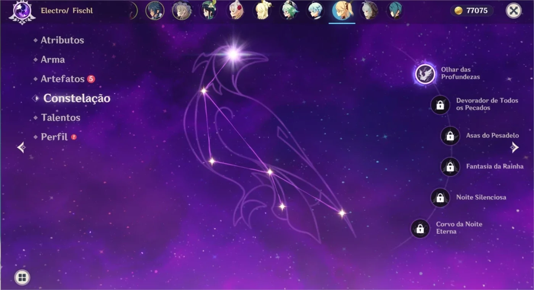
Task: Open the Olhar das Profundezas constellation node
Action: (x=425, y=74)
